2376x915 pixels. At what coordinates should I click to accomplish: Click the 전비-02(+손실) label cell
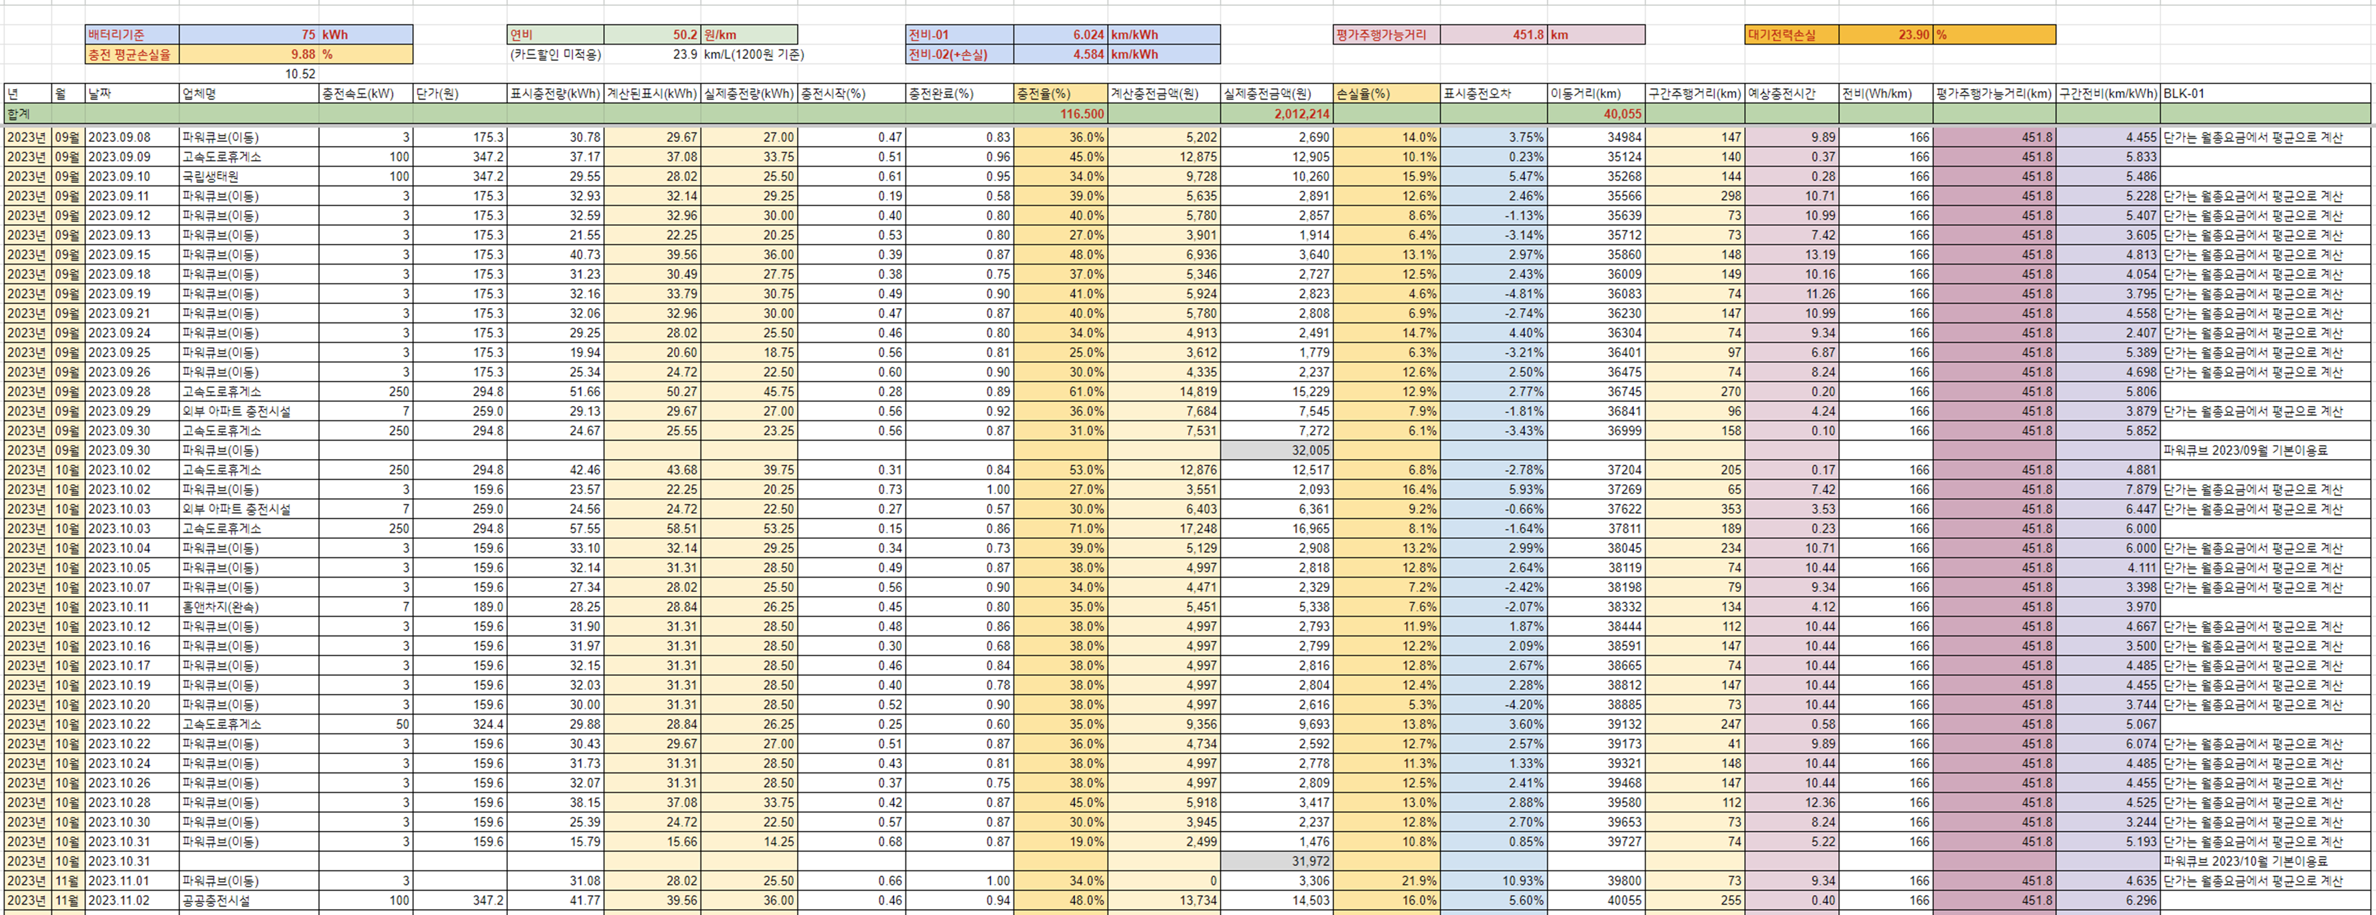tap(959, 54)
